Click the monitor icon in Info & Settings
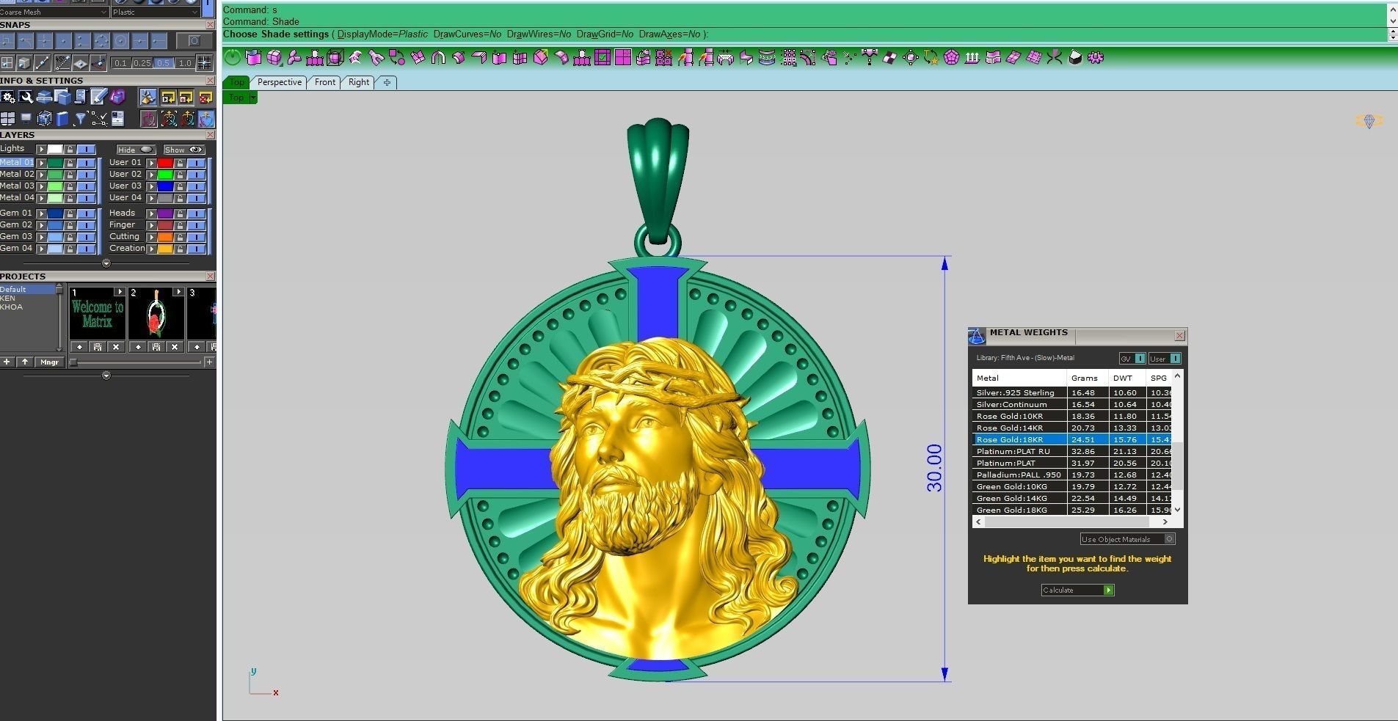 click(x=26, y=118)
